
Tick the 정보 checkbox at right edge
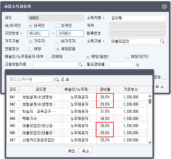(164, 78)
